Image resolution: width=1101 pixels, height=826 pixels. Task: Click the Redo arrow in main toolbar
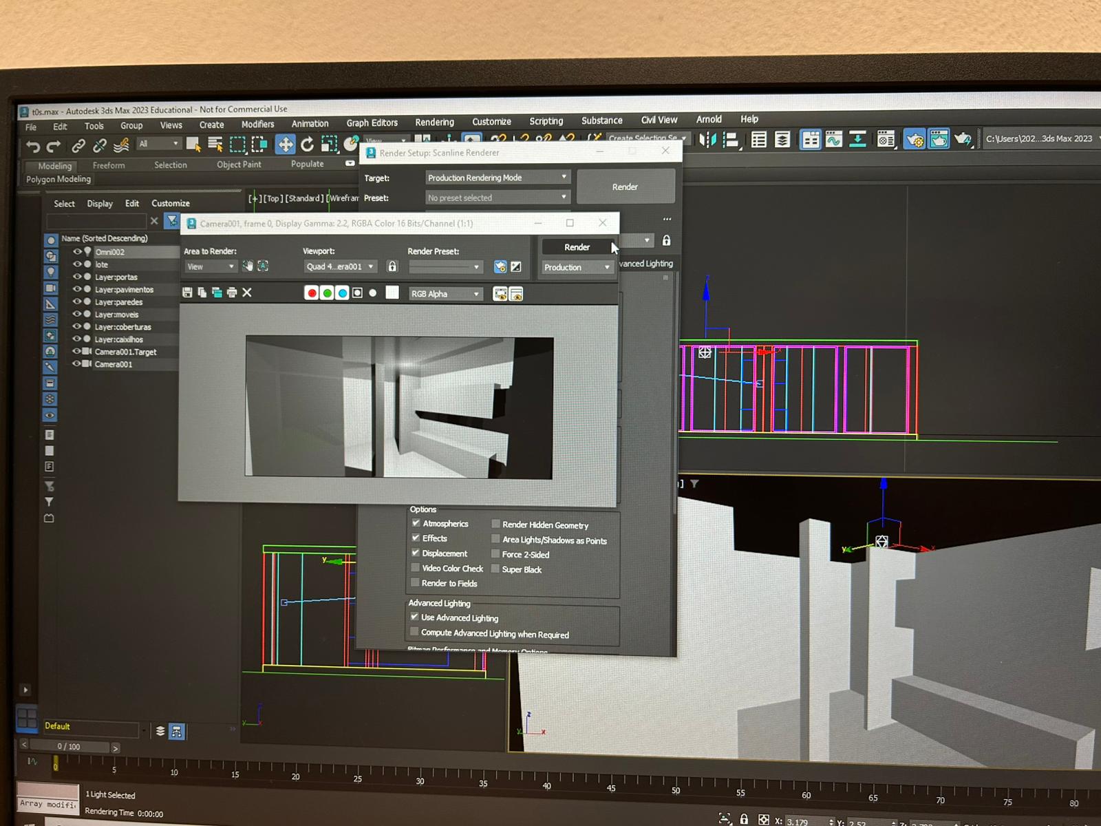pos(54,146)
